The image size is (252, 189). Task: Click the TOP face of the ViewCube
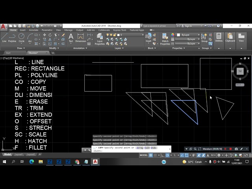[x=240, y=71]
